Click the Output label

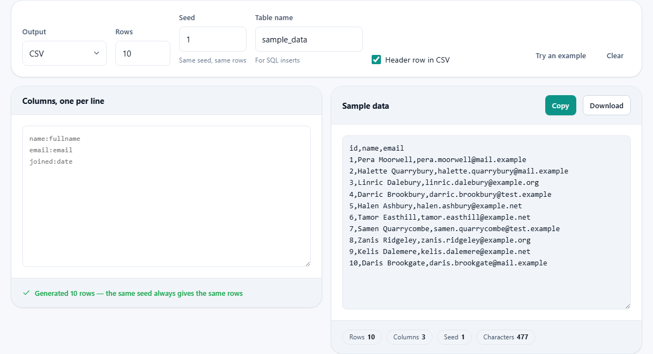[x=34, y=32]
